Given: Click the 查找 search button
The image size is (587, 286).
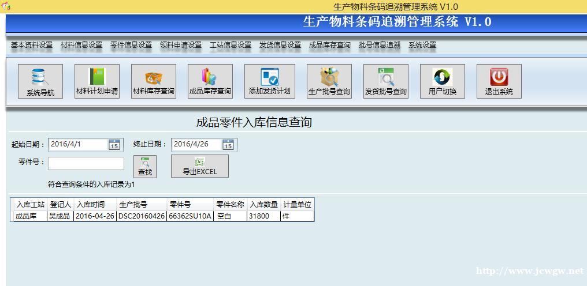Looking at the screenshot, I should [145, 167].
